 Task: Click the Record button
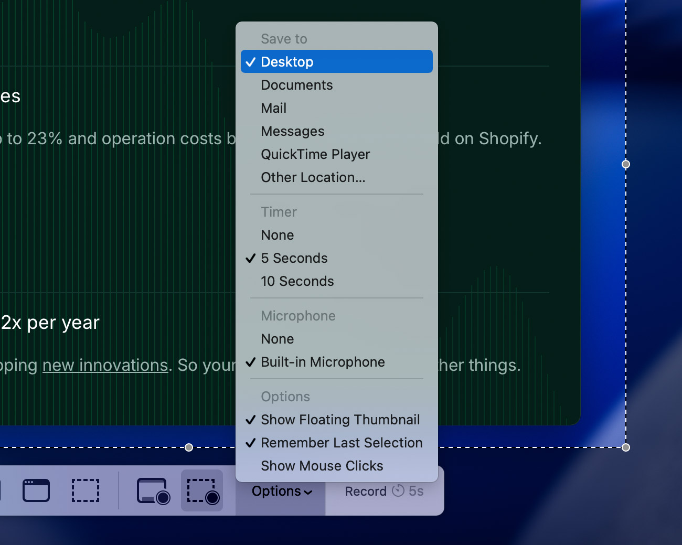coord(385,491)
